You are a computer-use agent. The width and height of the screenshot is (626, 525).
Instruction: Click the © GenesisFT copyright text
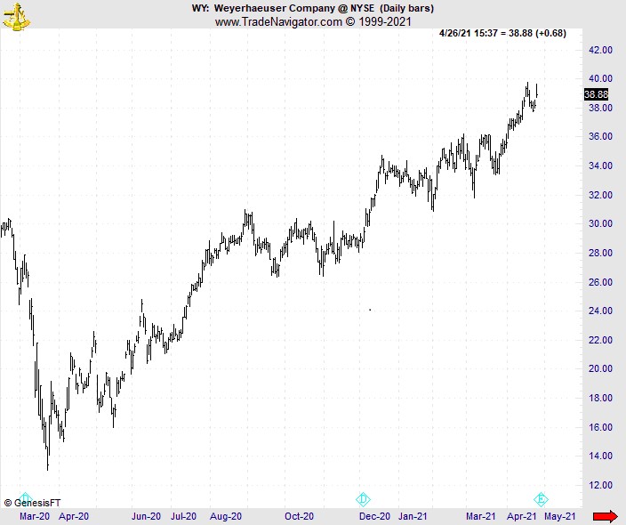[32, 503]
